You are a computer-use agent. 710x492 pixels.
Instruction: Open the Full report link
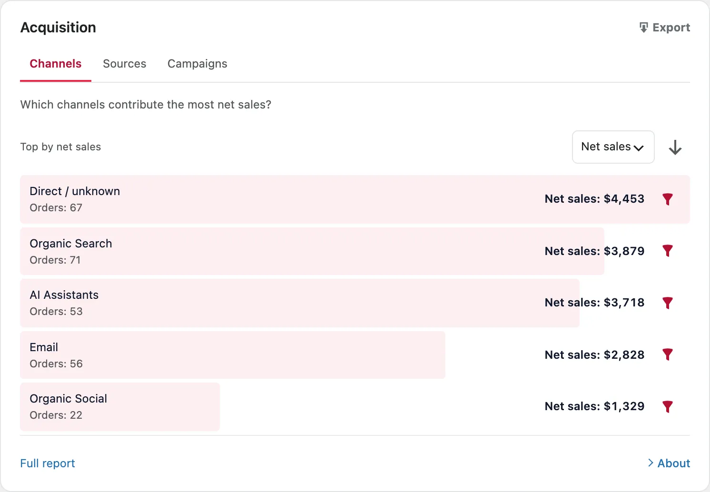coord(48,463)
